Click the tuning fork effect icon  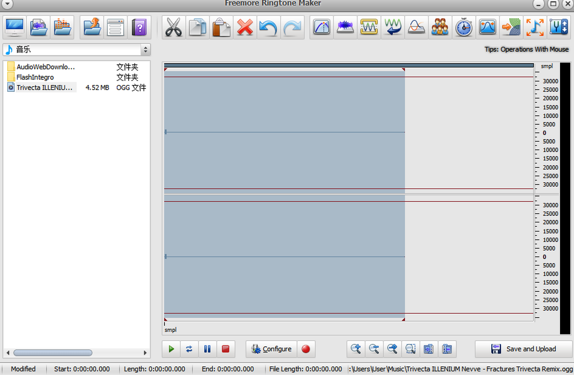coord(559,27)
